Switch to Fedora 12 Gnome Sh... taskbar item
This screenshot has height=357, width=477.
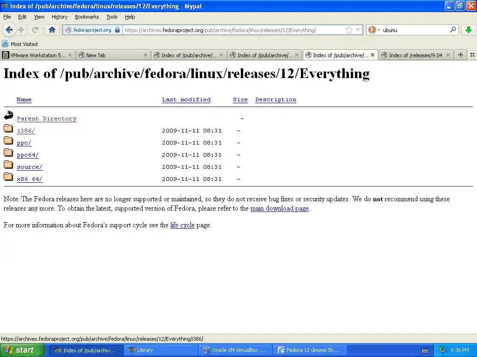[309, 350]
